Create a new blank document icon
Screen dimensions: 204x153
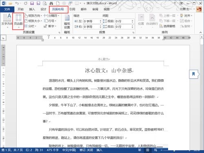pyautogui.click(x=58, y=3)
